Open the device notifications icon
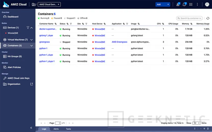 [x=178, y=4]
